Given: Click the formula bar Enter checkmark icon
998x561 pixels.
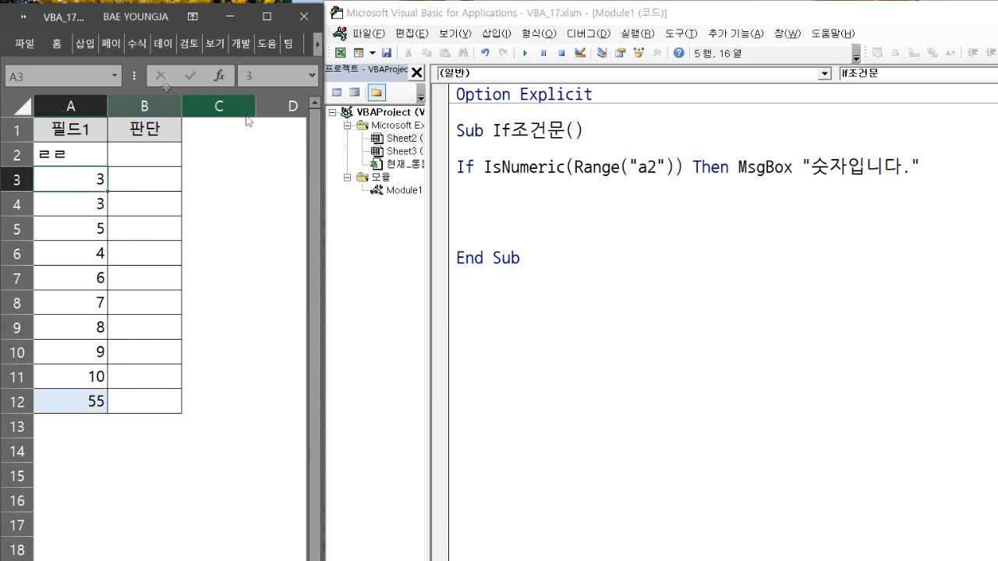Looking at the screenshot, I should pyautogui.click(x=190, y=76).
